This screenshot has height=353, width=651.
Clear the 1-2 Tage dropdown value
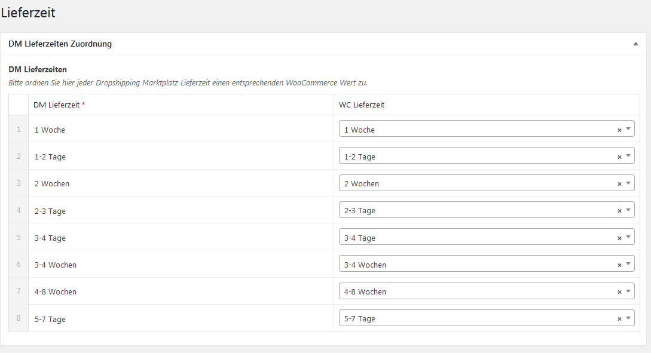(x=619, y=157)
